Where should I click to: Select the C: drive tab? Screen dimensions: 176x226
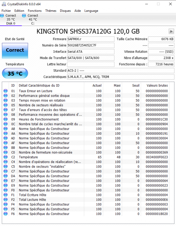click(33, 20)
